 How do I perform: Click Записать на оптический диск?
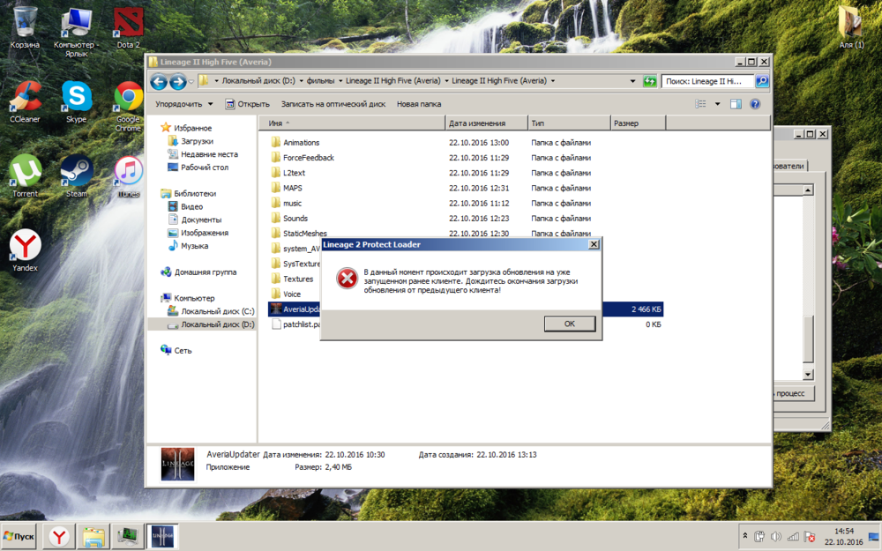click(x=333, y=104)
